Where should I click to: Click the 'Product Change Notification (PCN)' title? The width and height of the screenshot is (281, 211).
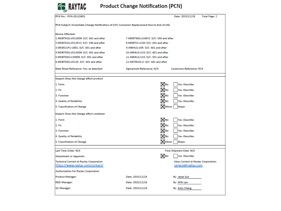pos(141,6)
